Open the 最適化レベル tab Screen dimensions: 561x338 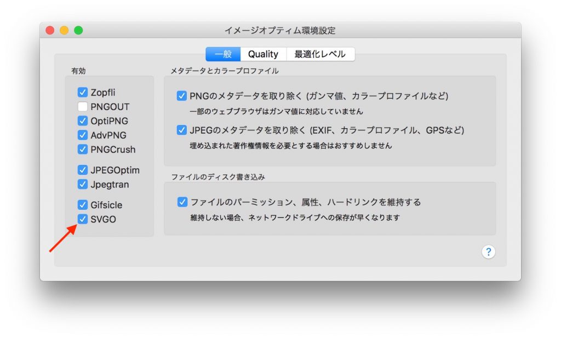[320, 54]
